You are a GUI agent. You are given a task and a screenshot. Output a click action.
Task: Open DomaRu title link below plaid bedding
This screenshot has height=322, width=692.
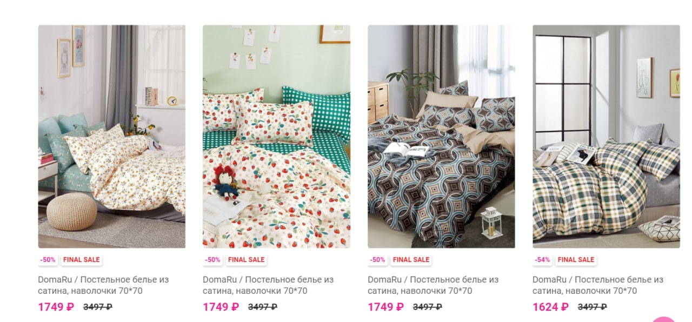coord(598,285)
